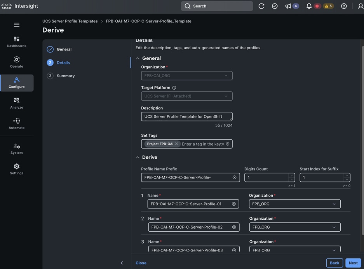Clear the Server-Profile-02 name field
This screenshot has width=364, height=269.
click(234, 227)
